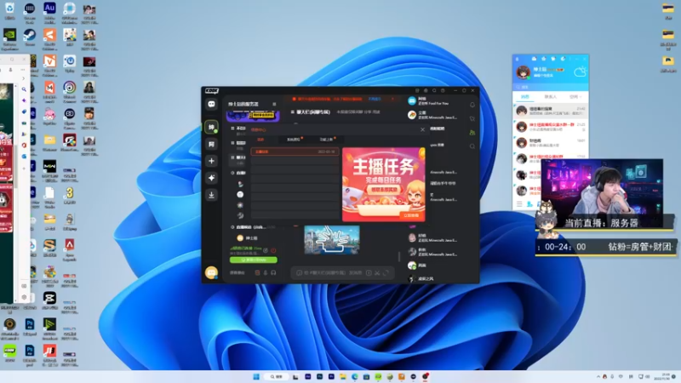Screen dimensions: 681x383
Task: Dismiss the red notice bar at top
Action: 393,99
